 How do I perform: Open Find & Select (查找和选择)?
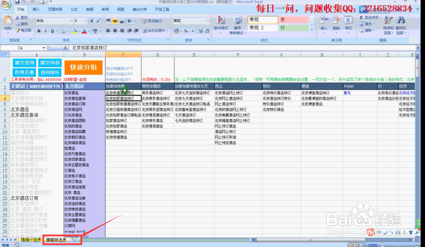[x=401, y=25]
